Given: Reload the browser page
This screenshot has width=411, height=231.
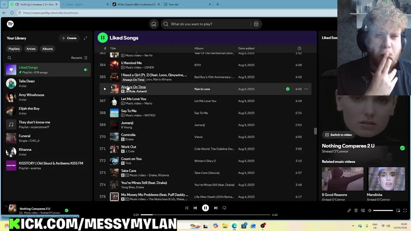Looking at the screenshot, I should tap(12, 13).
